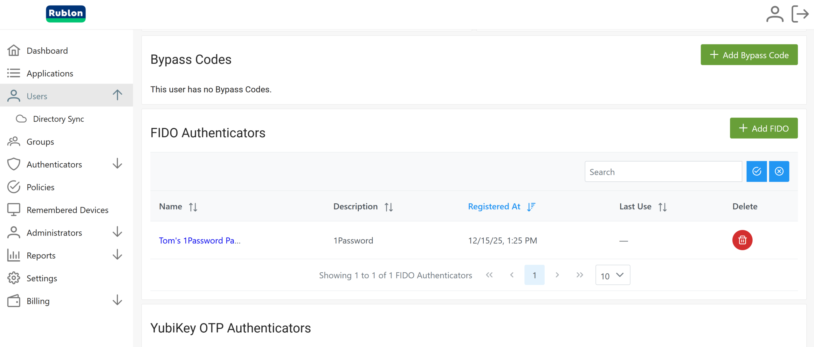
Task: Sort table by Last Use arrows
Action: [x=662, y=207]
